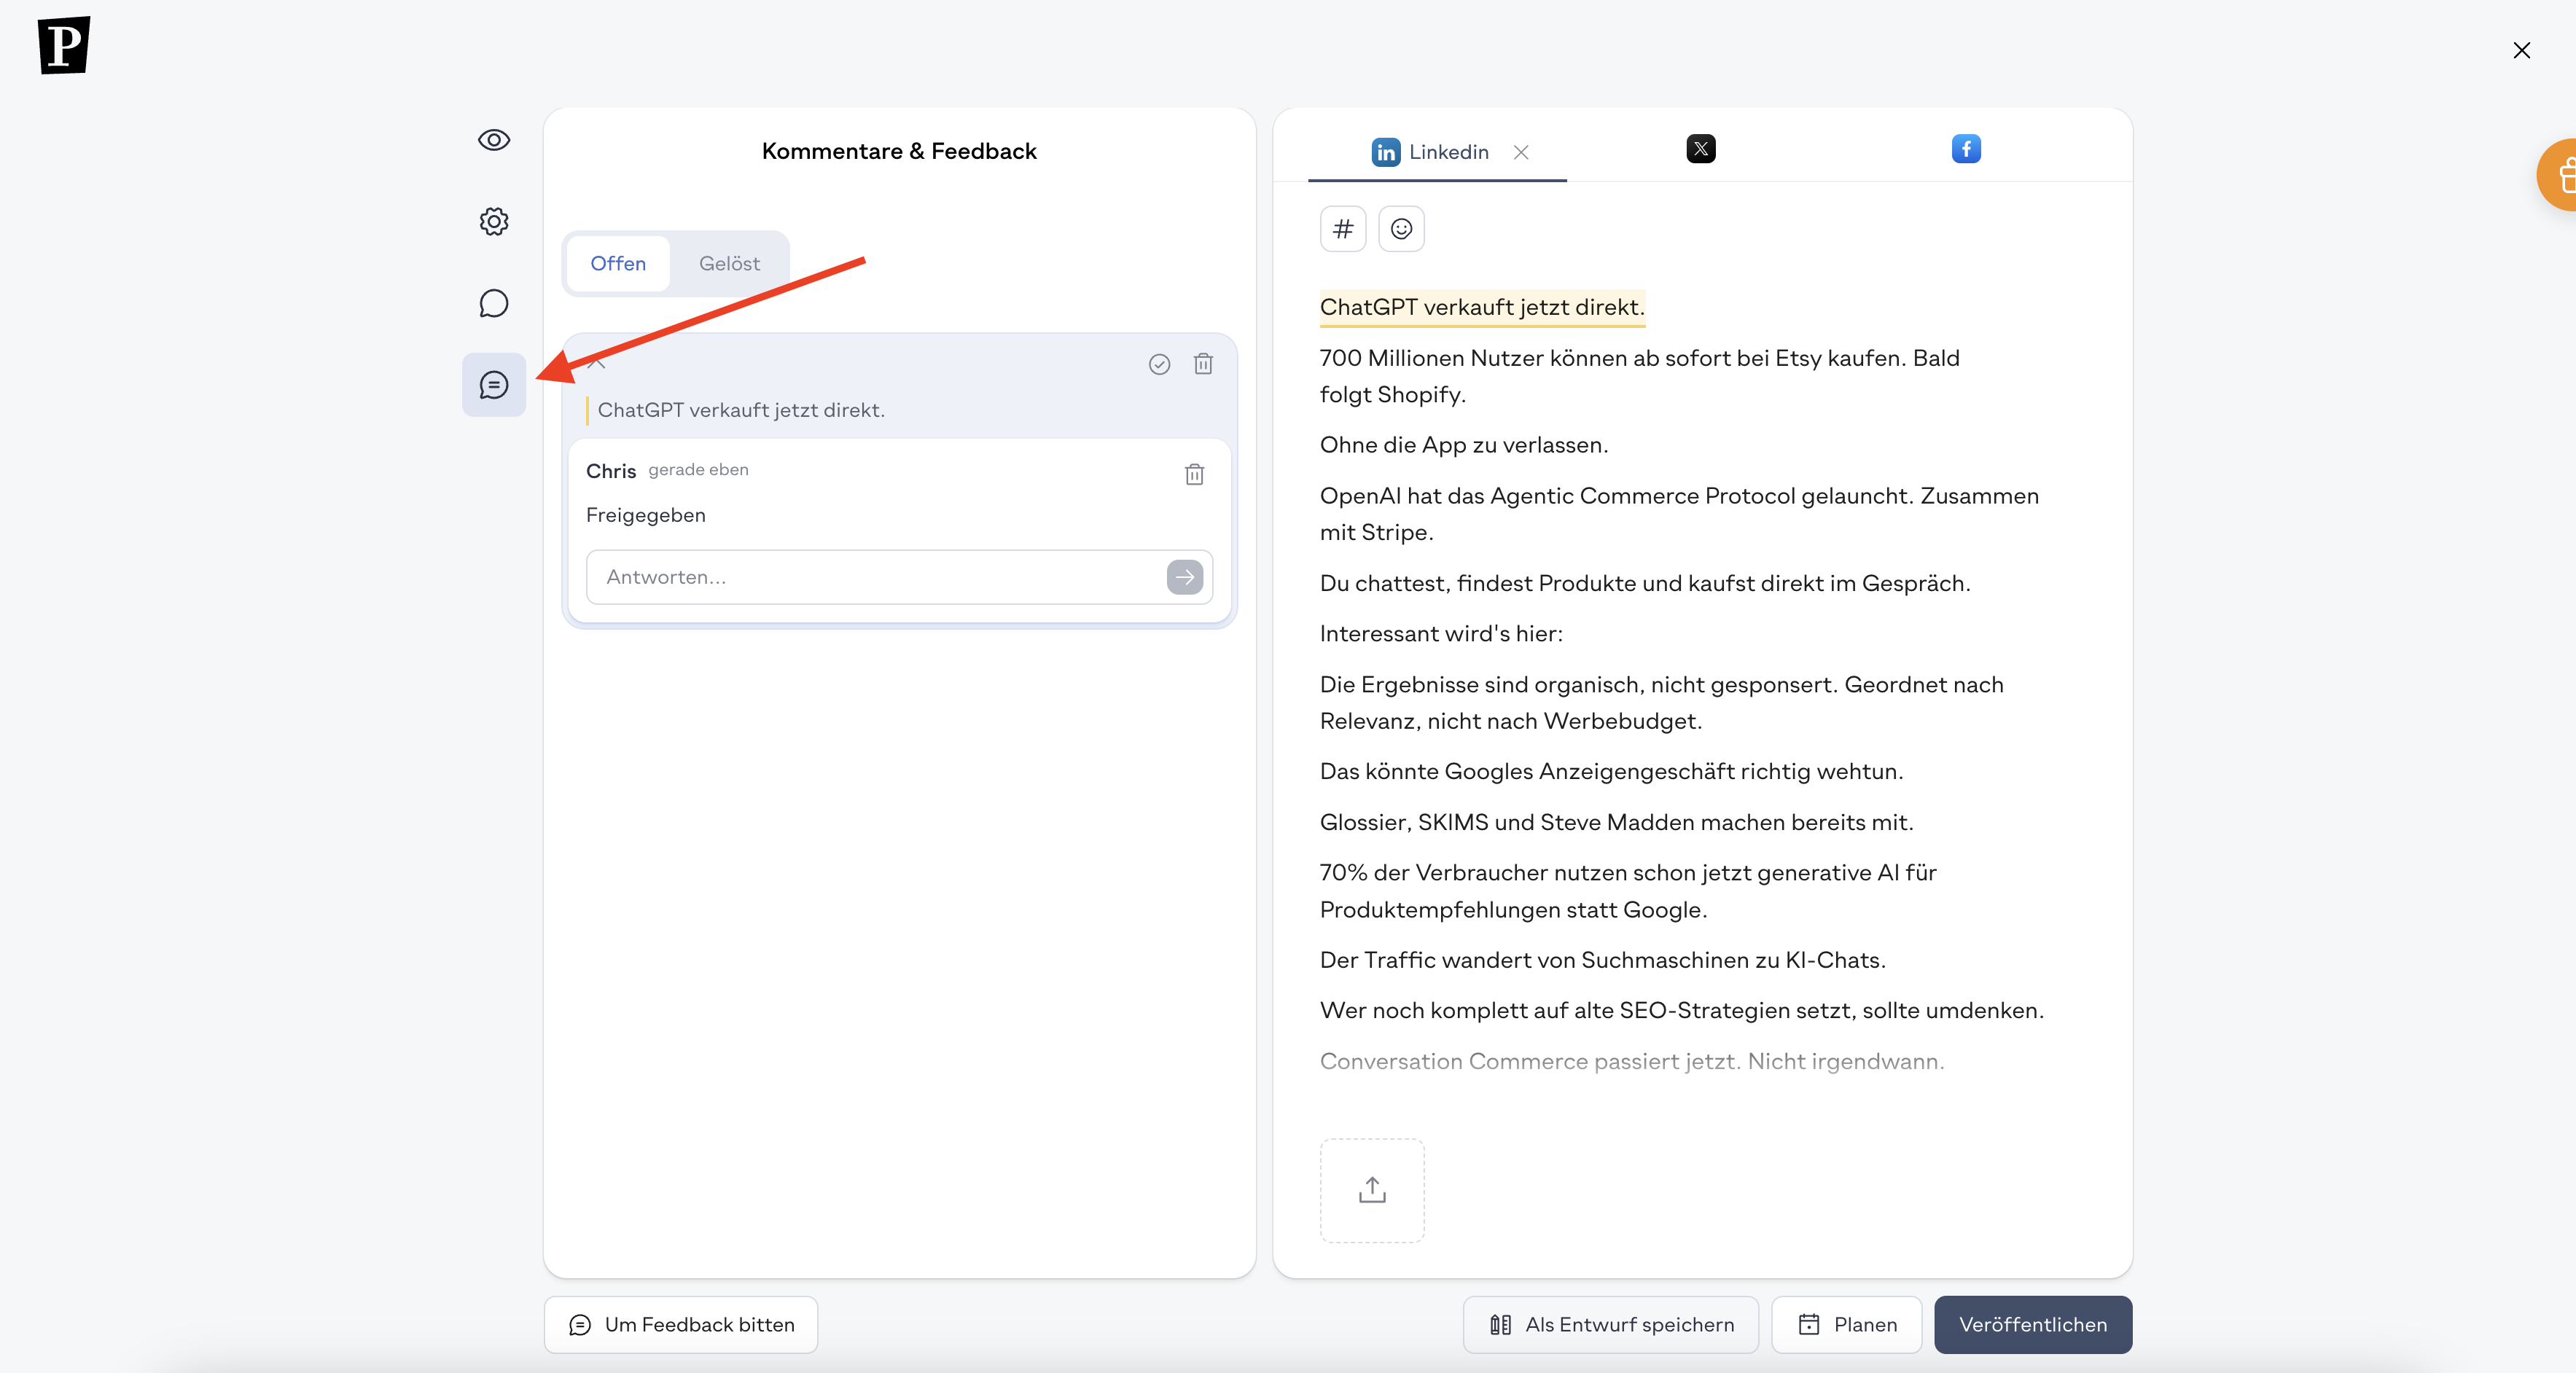Click the Veröffentlichen button

click(x=2033, y=1324)
